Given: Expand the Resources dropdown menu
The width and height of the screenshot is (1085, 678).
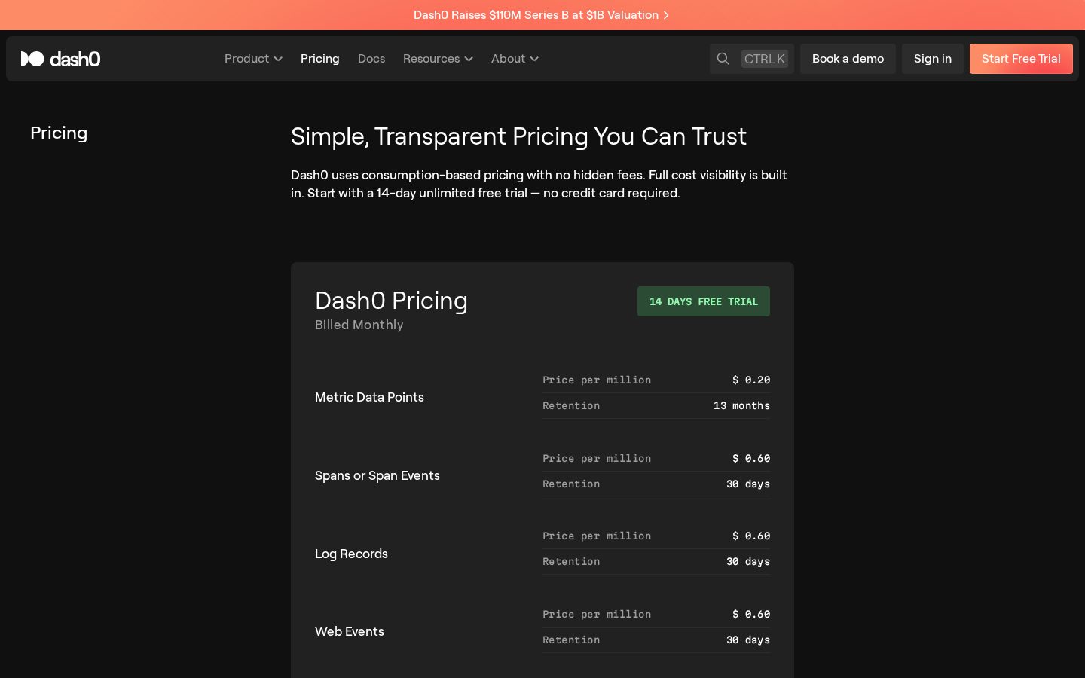Looking at the screenshot, I should point(438,59).
